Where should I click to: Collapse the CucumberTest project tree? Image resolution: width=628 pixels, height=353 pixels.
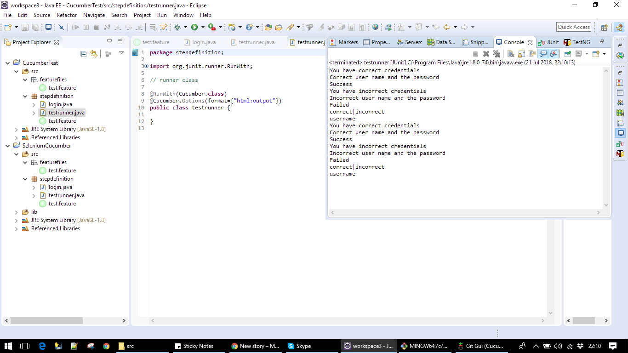point(6,63)
